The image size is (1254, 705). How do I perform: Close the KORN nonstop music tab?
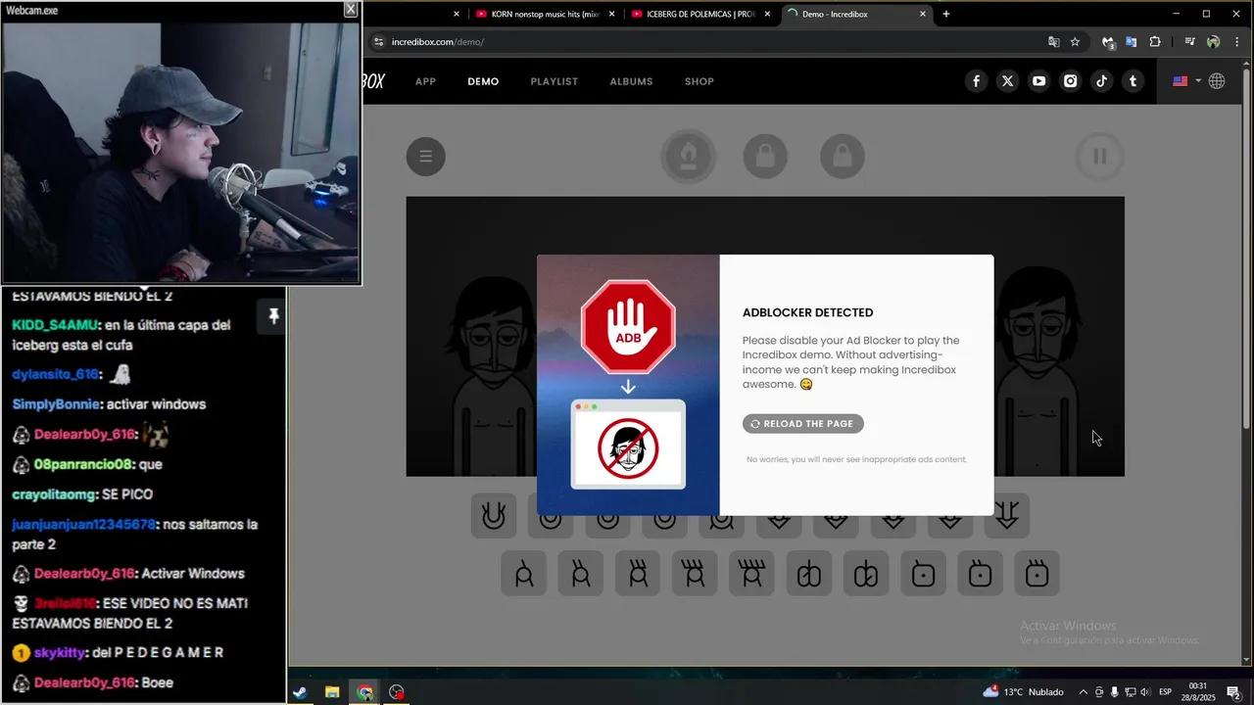coord(612,14)
